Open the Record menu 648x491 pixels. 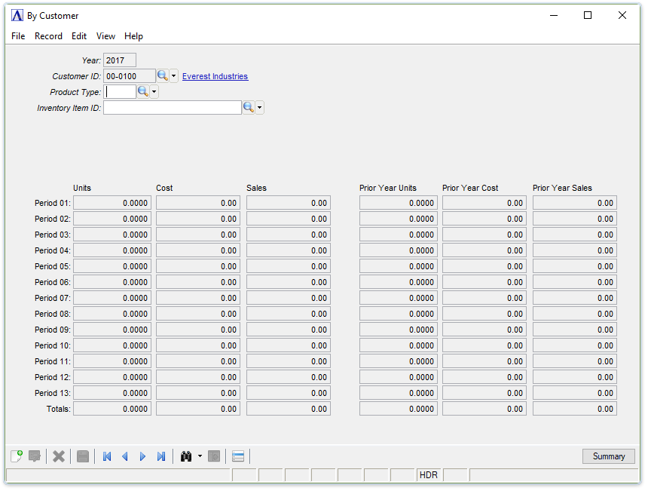pyautogui.click(x=48, y=36)
